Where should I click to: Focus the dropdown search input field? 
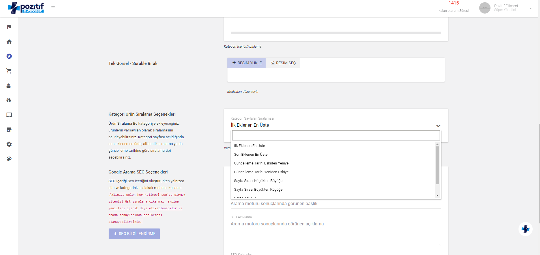pos(336,135)
